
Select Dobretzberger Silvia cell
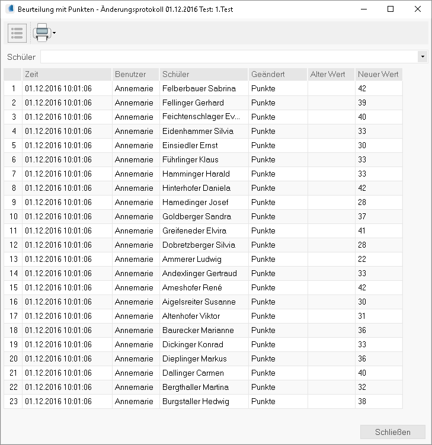[x=204, y=245]
